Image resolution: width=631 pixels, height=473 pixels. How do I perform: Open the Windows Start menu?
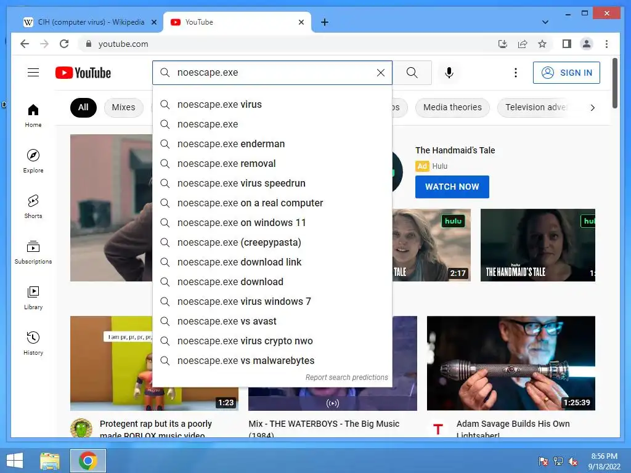tap(15, 461)
